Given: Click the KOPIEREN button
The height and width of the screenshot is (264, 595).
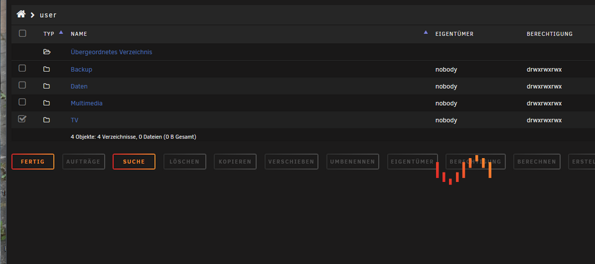Looking at the screenshot, I should click(235, 162).
